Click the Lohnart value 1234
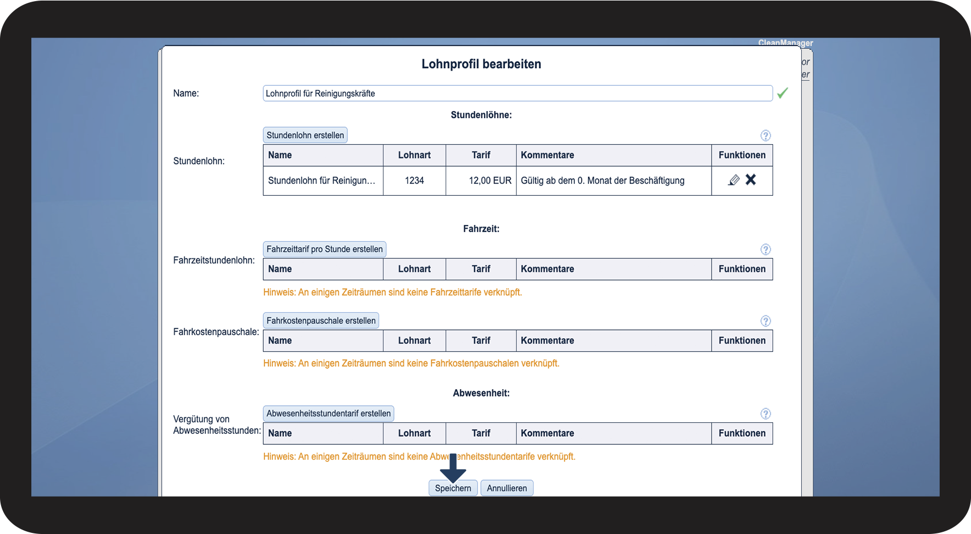The height and width of the screenshot is (534, 971). point(414,180)
